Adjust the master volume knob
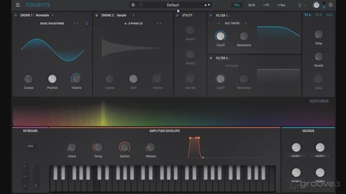Image resolution: width=346 pixels, height=194 pixels. [316, 5]
